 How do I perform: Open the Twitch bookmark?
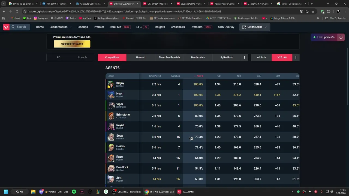tap(71, 18)
